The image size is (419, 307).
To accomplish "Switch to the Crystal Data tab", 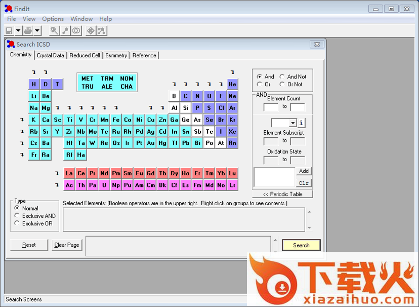I will 51,55.
